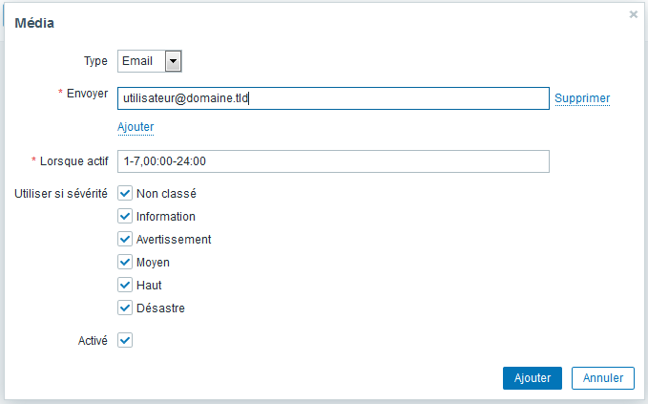Image resolution: width=648 pixels, height=404 pixels.
Task: Click the Utiliser si sévérité label
Action: 61,194
